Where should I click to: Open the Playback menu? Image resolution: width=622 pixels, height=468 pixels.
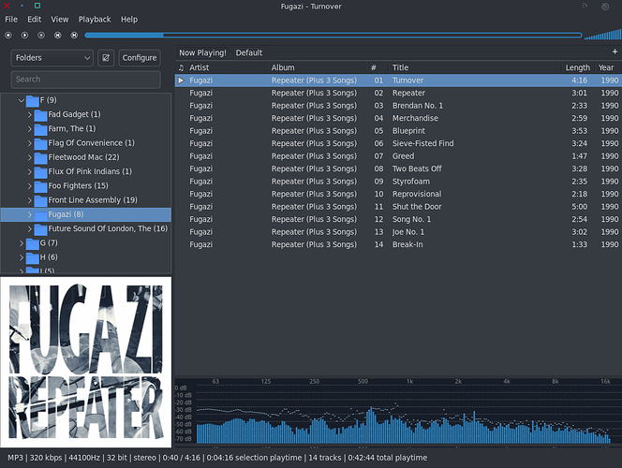pyautogui.click(x=94, y=19)
